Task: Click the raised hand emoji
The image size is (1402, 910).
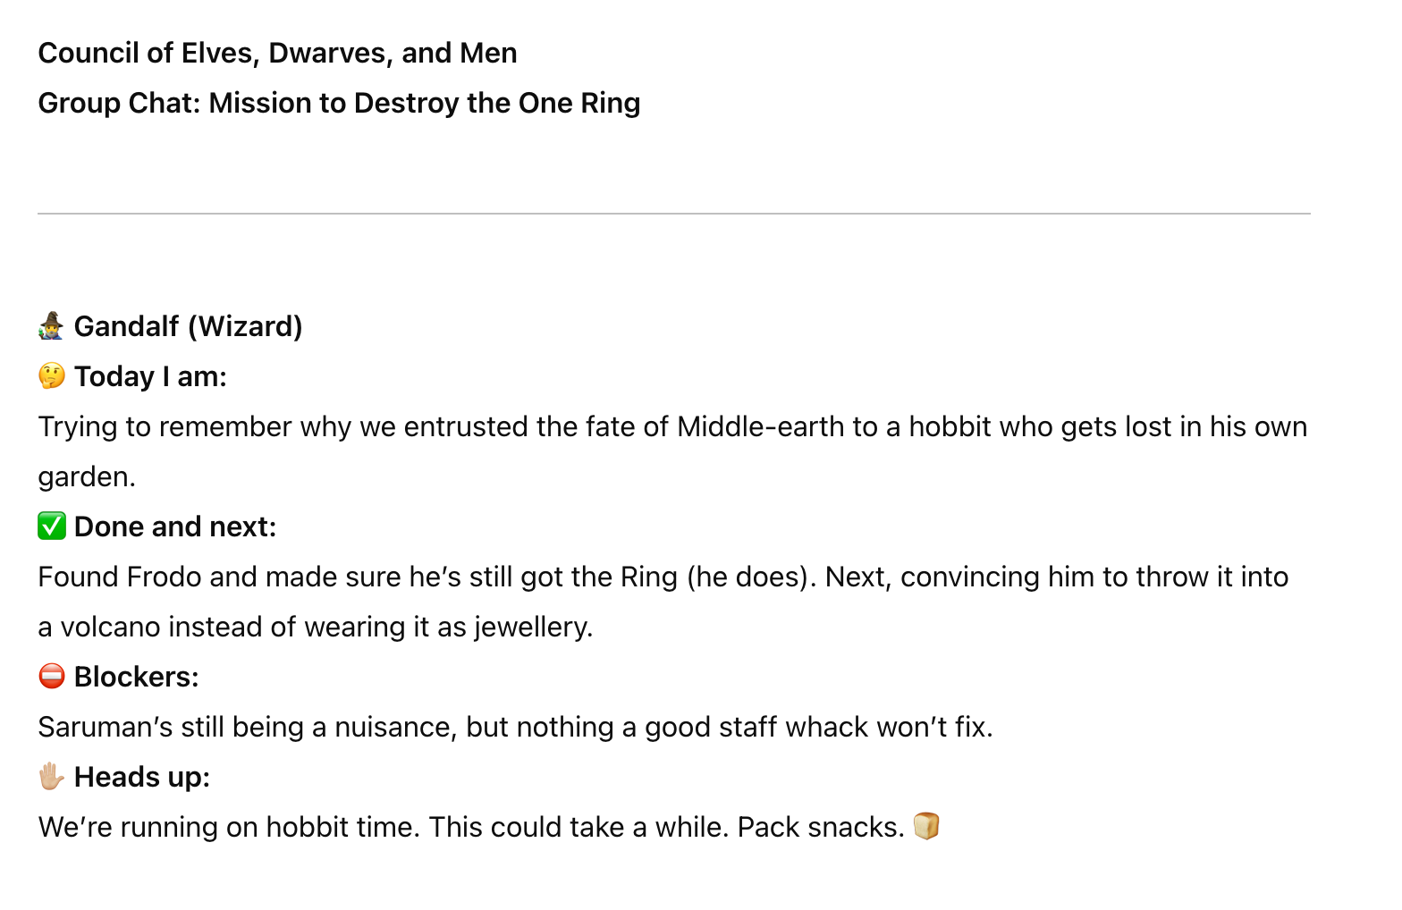Action: tap(52, 777)
